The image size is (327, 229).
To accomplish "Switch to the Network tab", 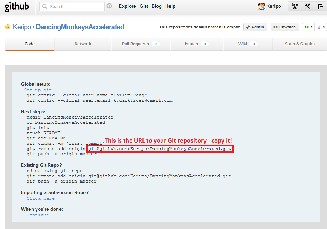I will pos(83,44).
